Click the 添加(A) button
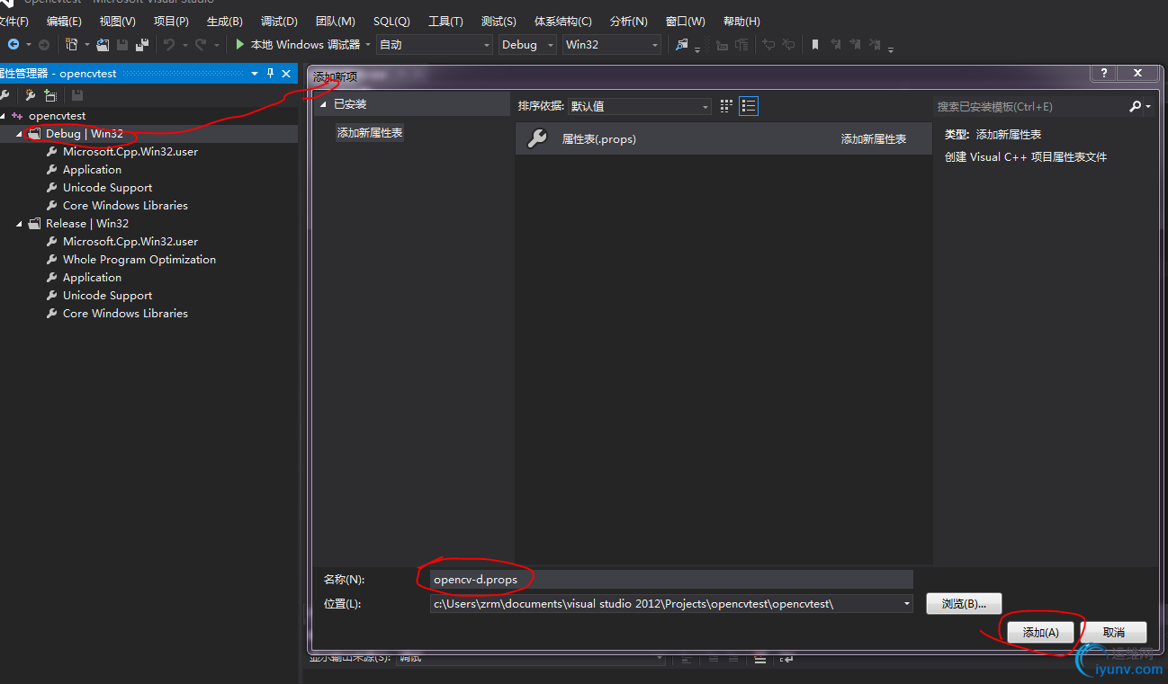 tap(1040, 632)
